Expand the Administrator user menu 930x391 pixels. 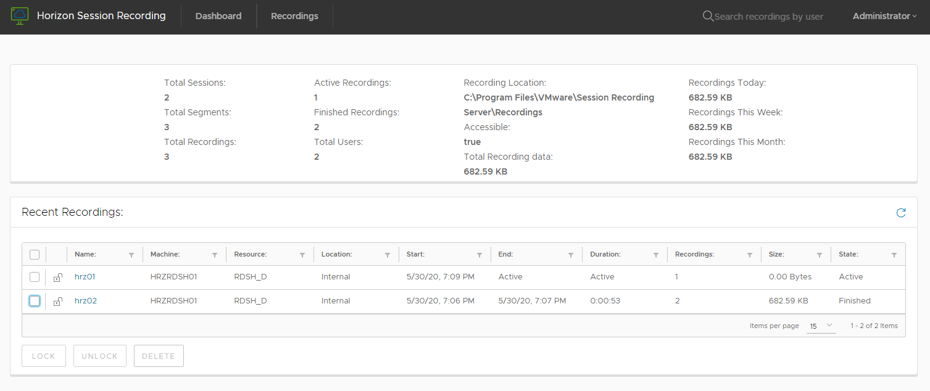(884, 16)
